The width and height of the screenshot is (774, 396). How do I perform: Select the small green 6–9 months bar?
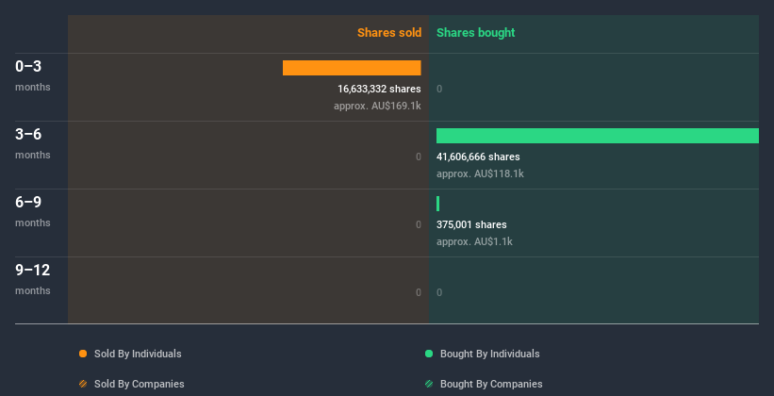coord(437,204)
